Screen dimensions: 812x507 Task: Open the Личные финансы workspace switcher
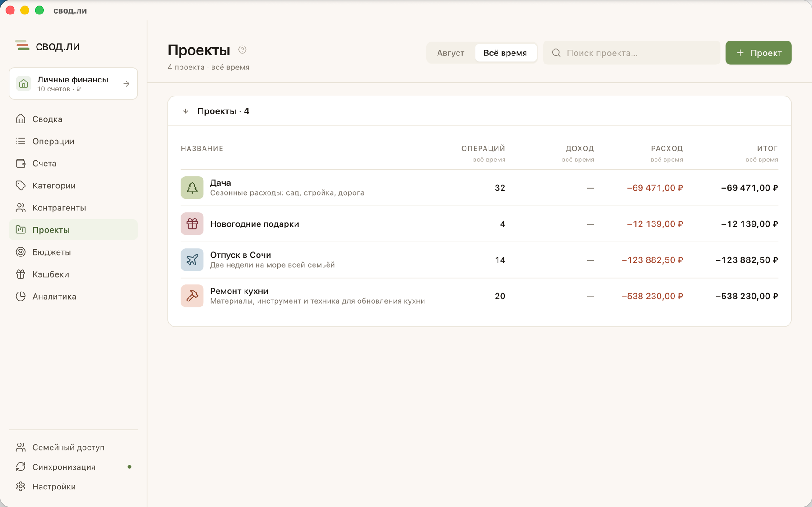click(x=73, y=83)
